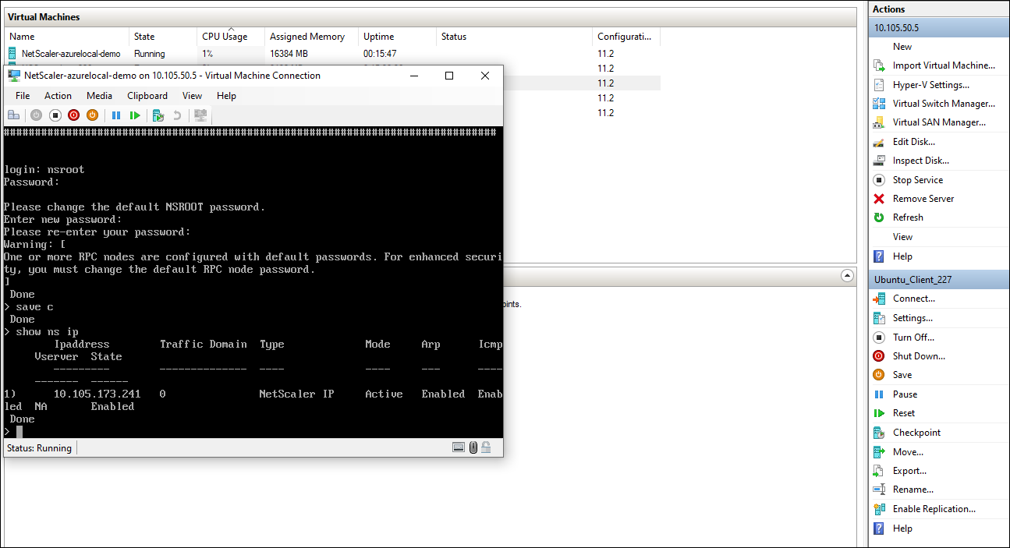Select Import Virtual Machine action
This screenshot has height=548, width=1010.
(944, 65)
